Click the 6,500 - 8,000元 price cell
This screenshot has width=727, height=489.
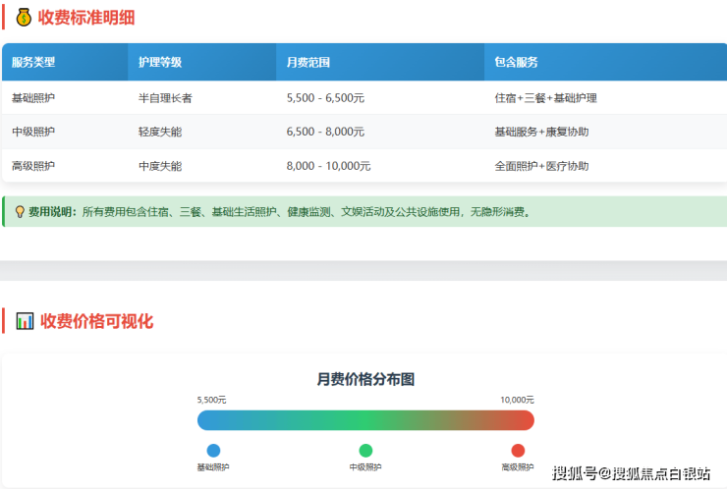325,132
